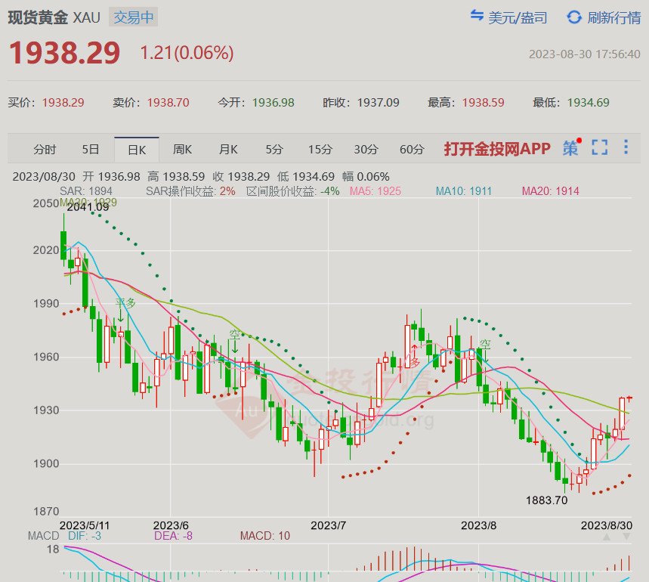Enter fullscreen chart mode
This screenshot has height=582, width=649.
click(x=599, y=147)
